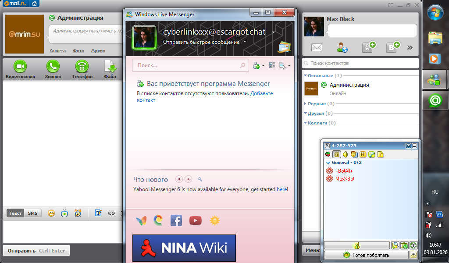Click the user with globe icon
This screenshot has width=449, height=263.
[x=342, y=47]
